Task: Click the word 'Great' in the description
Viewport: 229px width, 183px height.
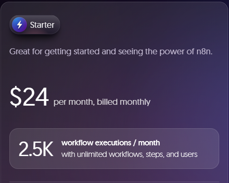Action: point(20,51)
